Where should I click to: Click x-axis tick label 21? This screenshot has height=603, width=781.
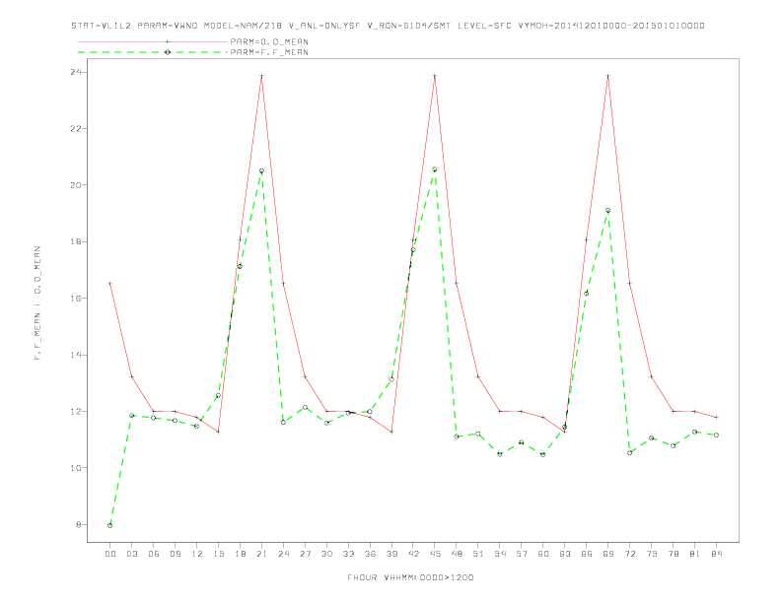(x=261, y=554)
